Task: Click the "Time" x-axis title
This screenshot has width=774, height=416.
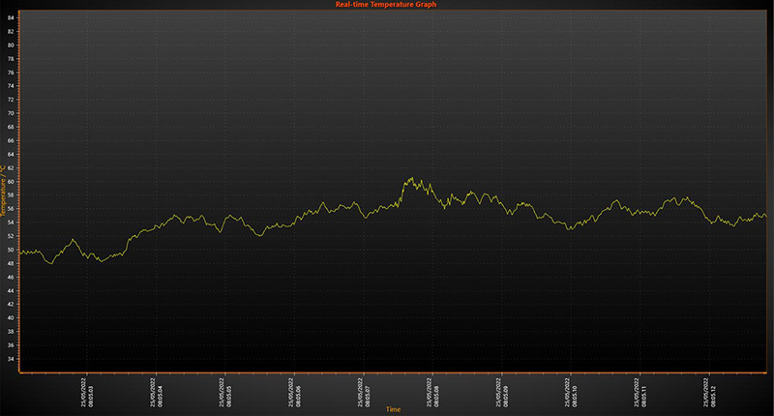Action: coord(394,409)
